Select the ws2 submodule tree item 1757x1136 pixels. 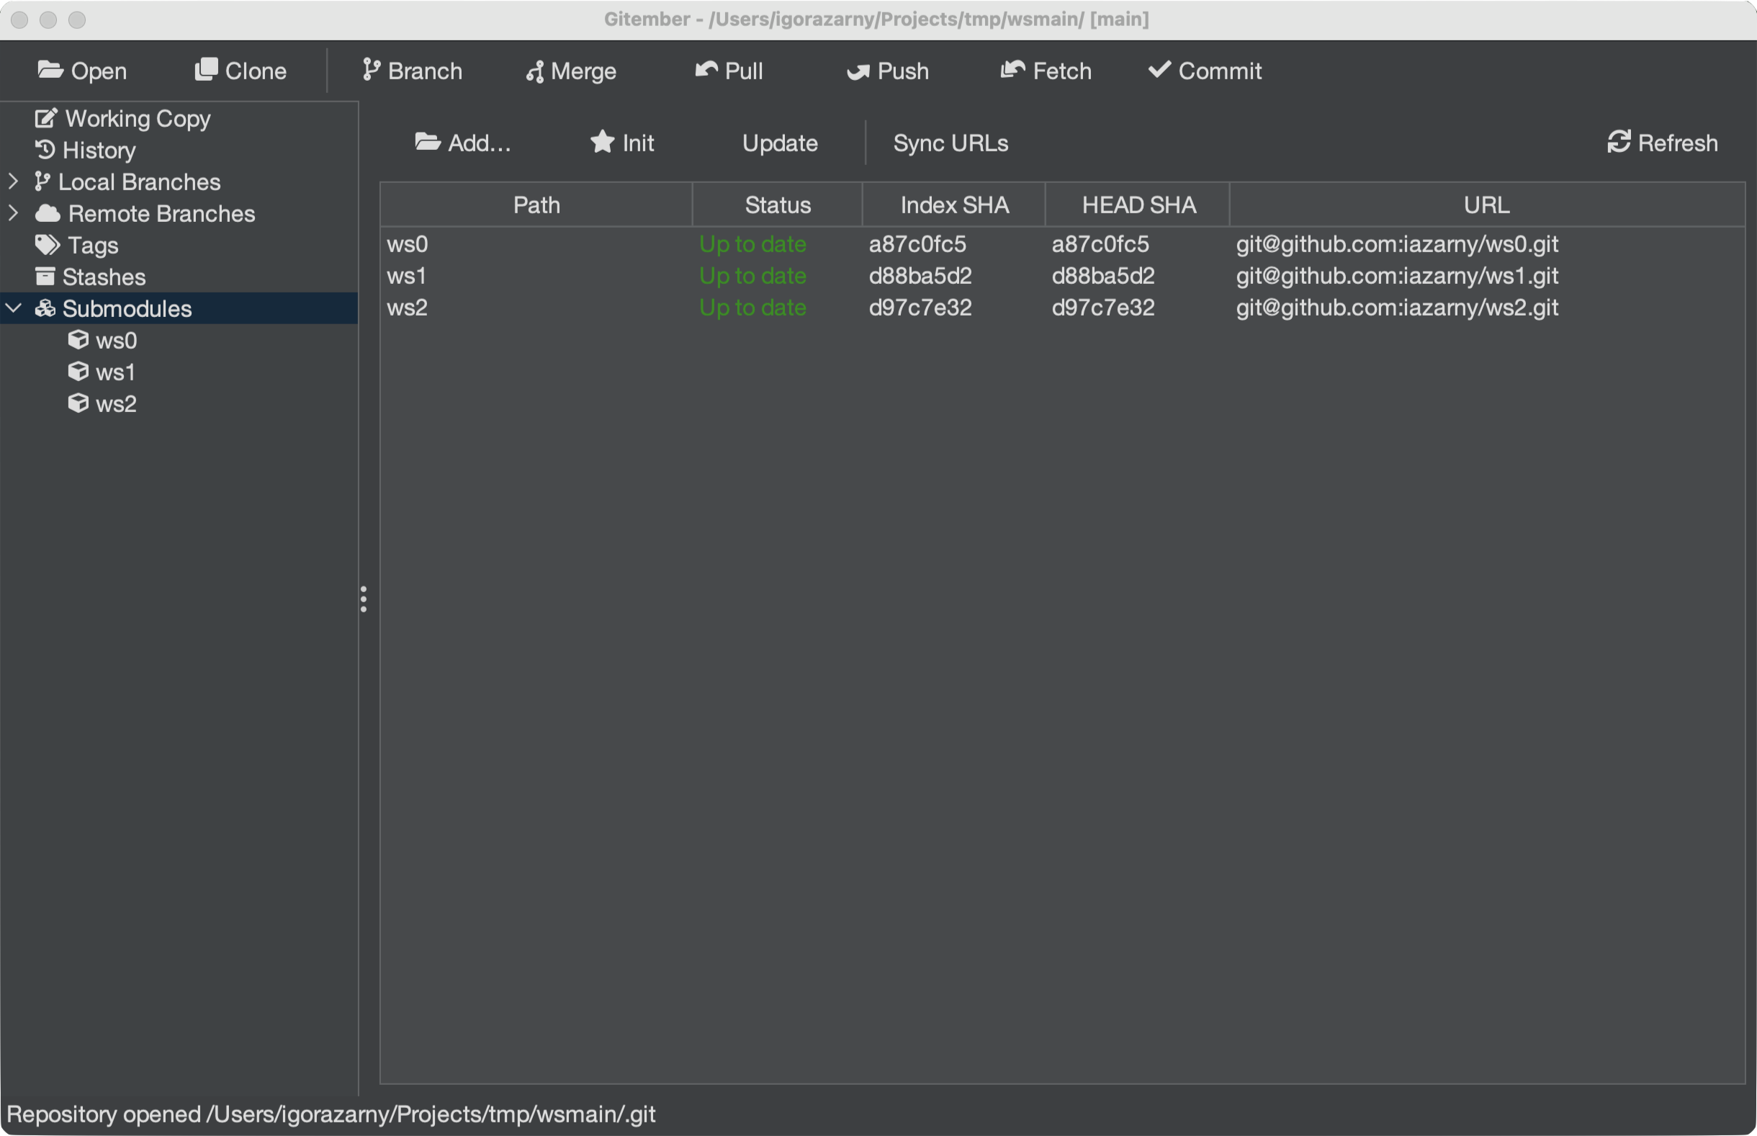pyautogui.click(x=117, y=404)
